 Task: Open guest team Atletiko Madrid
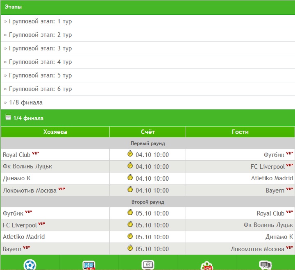click(x=272, y=178)
